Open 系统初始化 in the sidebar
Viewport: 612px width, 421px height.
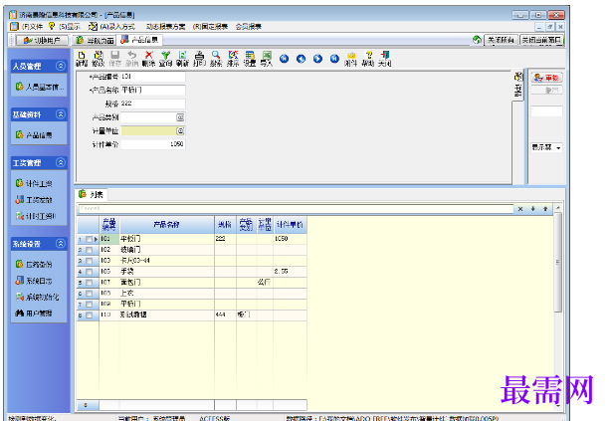coord(37,297)
